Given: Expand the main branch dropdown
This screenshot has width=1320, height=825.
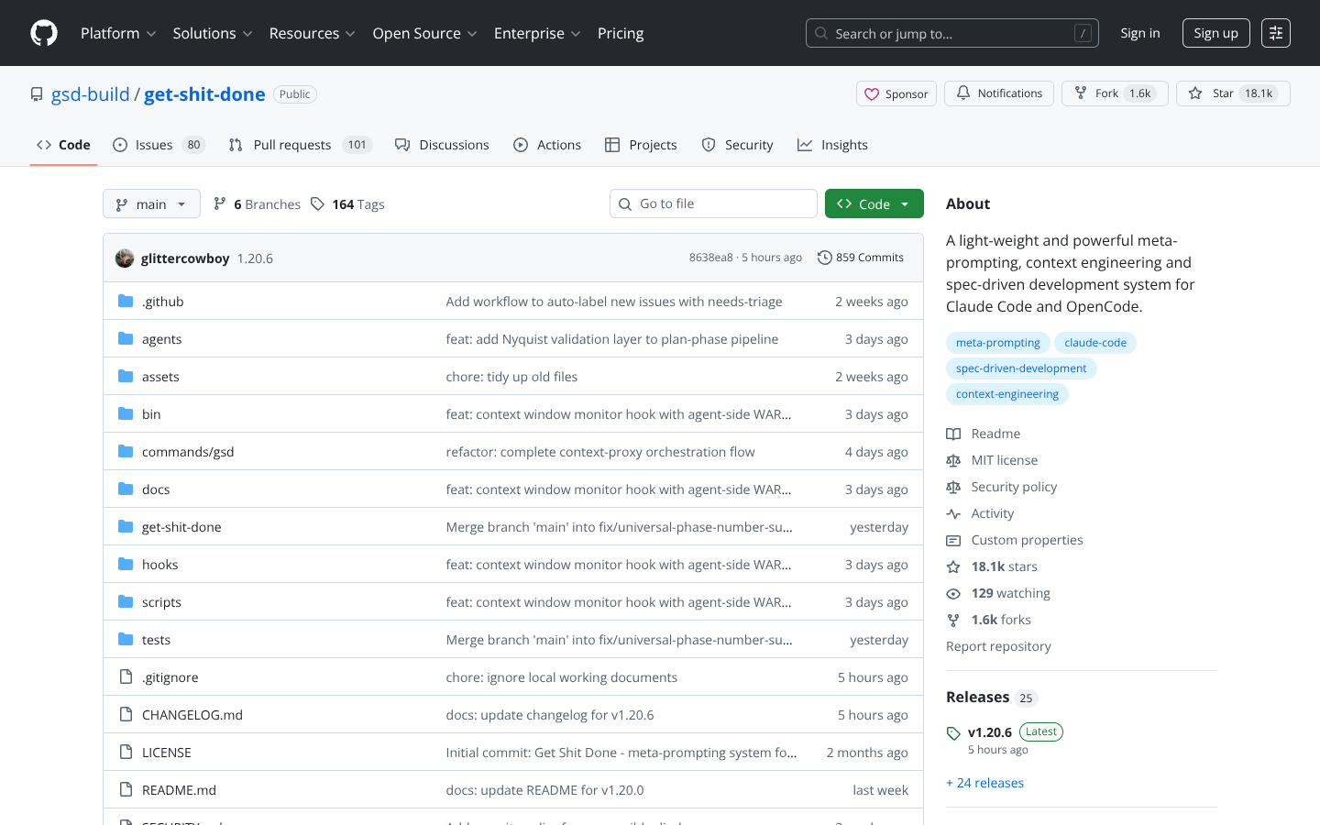Looking at the screenshot, I should (x=151, y=204).
